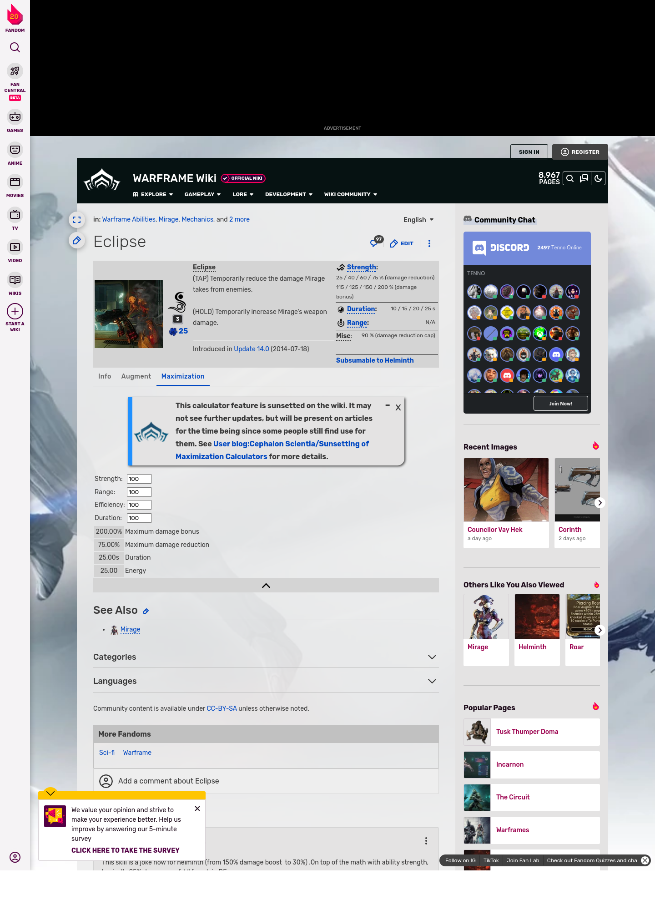Click the Register button
Image resolution: width=655 pixels, height=910 pixels.
(x=580, y=152)
